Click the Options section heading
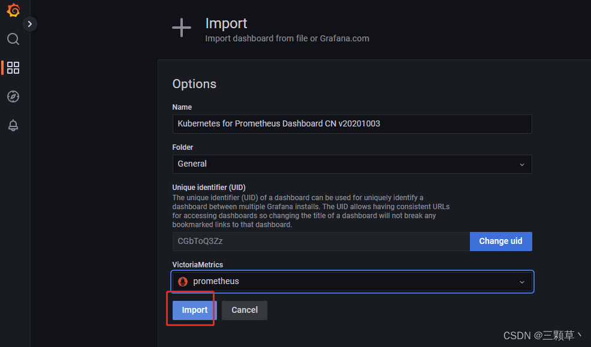 tap(194, 84)
